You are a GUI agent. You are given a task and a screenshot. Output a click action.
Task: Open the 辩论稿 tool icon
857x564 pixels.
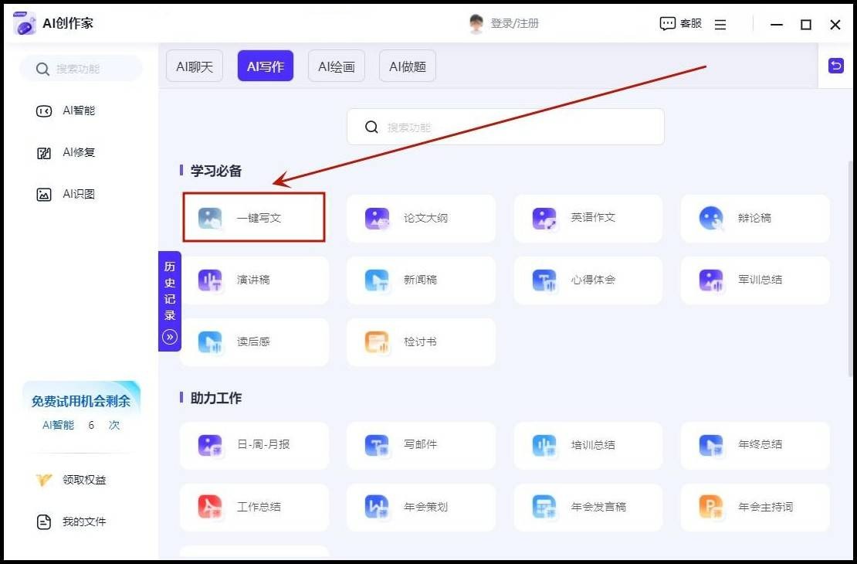pos(711,219)
